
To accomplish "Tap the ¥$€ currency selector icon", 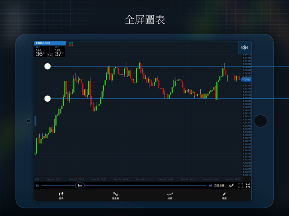I will (x=244, y=48).
